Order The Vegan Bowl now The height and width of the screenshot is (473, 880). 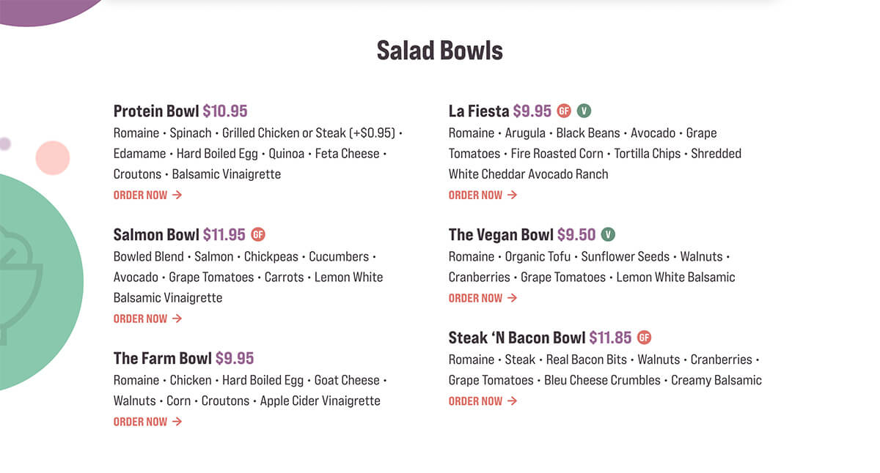tap(483, 298)
